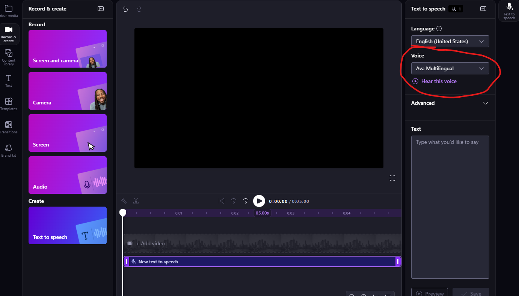519x296 pixels.
Task: Open the Brand kit sidebar icon
Action: click(9, 150)
